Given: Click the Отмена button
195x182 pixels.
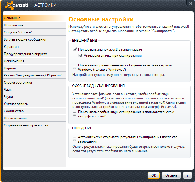Looking at the screenshot, I should pyautogui.click(x=171, y=175).
